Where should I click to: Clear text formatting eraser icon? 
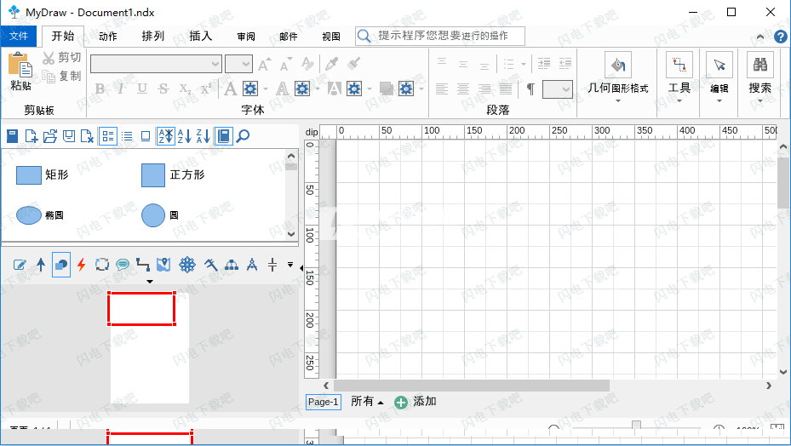307,64
